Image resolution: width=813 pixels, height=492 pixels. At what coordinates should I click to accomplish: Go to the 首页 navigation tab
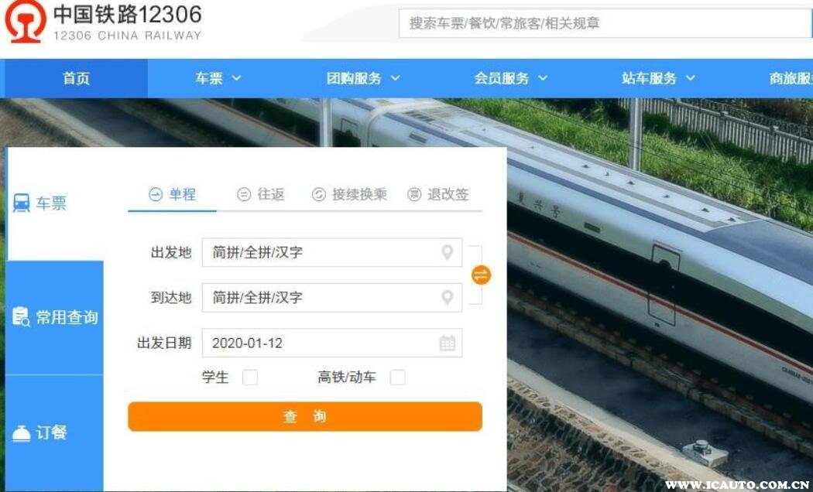pyautogui.click(x=76, y=78)
